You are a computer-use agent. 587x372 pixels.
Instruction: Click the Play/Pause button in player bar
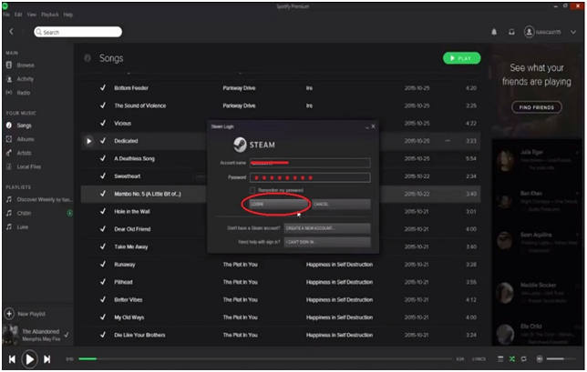28,359
